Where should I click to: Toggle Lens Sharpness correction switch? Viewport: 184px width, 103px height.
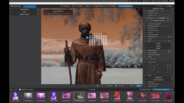(147, 52)
